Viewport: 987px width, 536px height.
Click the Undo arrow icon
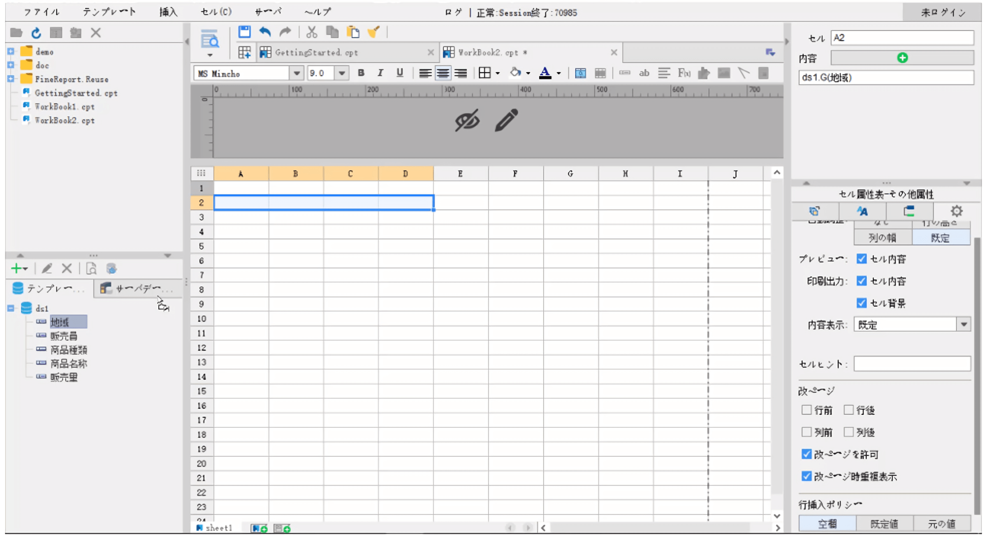click(x=265, y=32)
